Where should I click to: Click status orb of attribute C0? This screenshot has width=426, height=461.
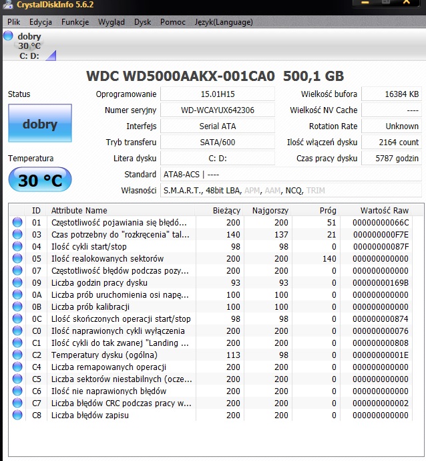tap(17, 331)
